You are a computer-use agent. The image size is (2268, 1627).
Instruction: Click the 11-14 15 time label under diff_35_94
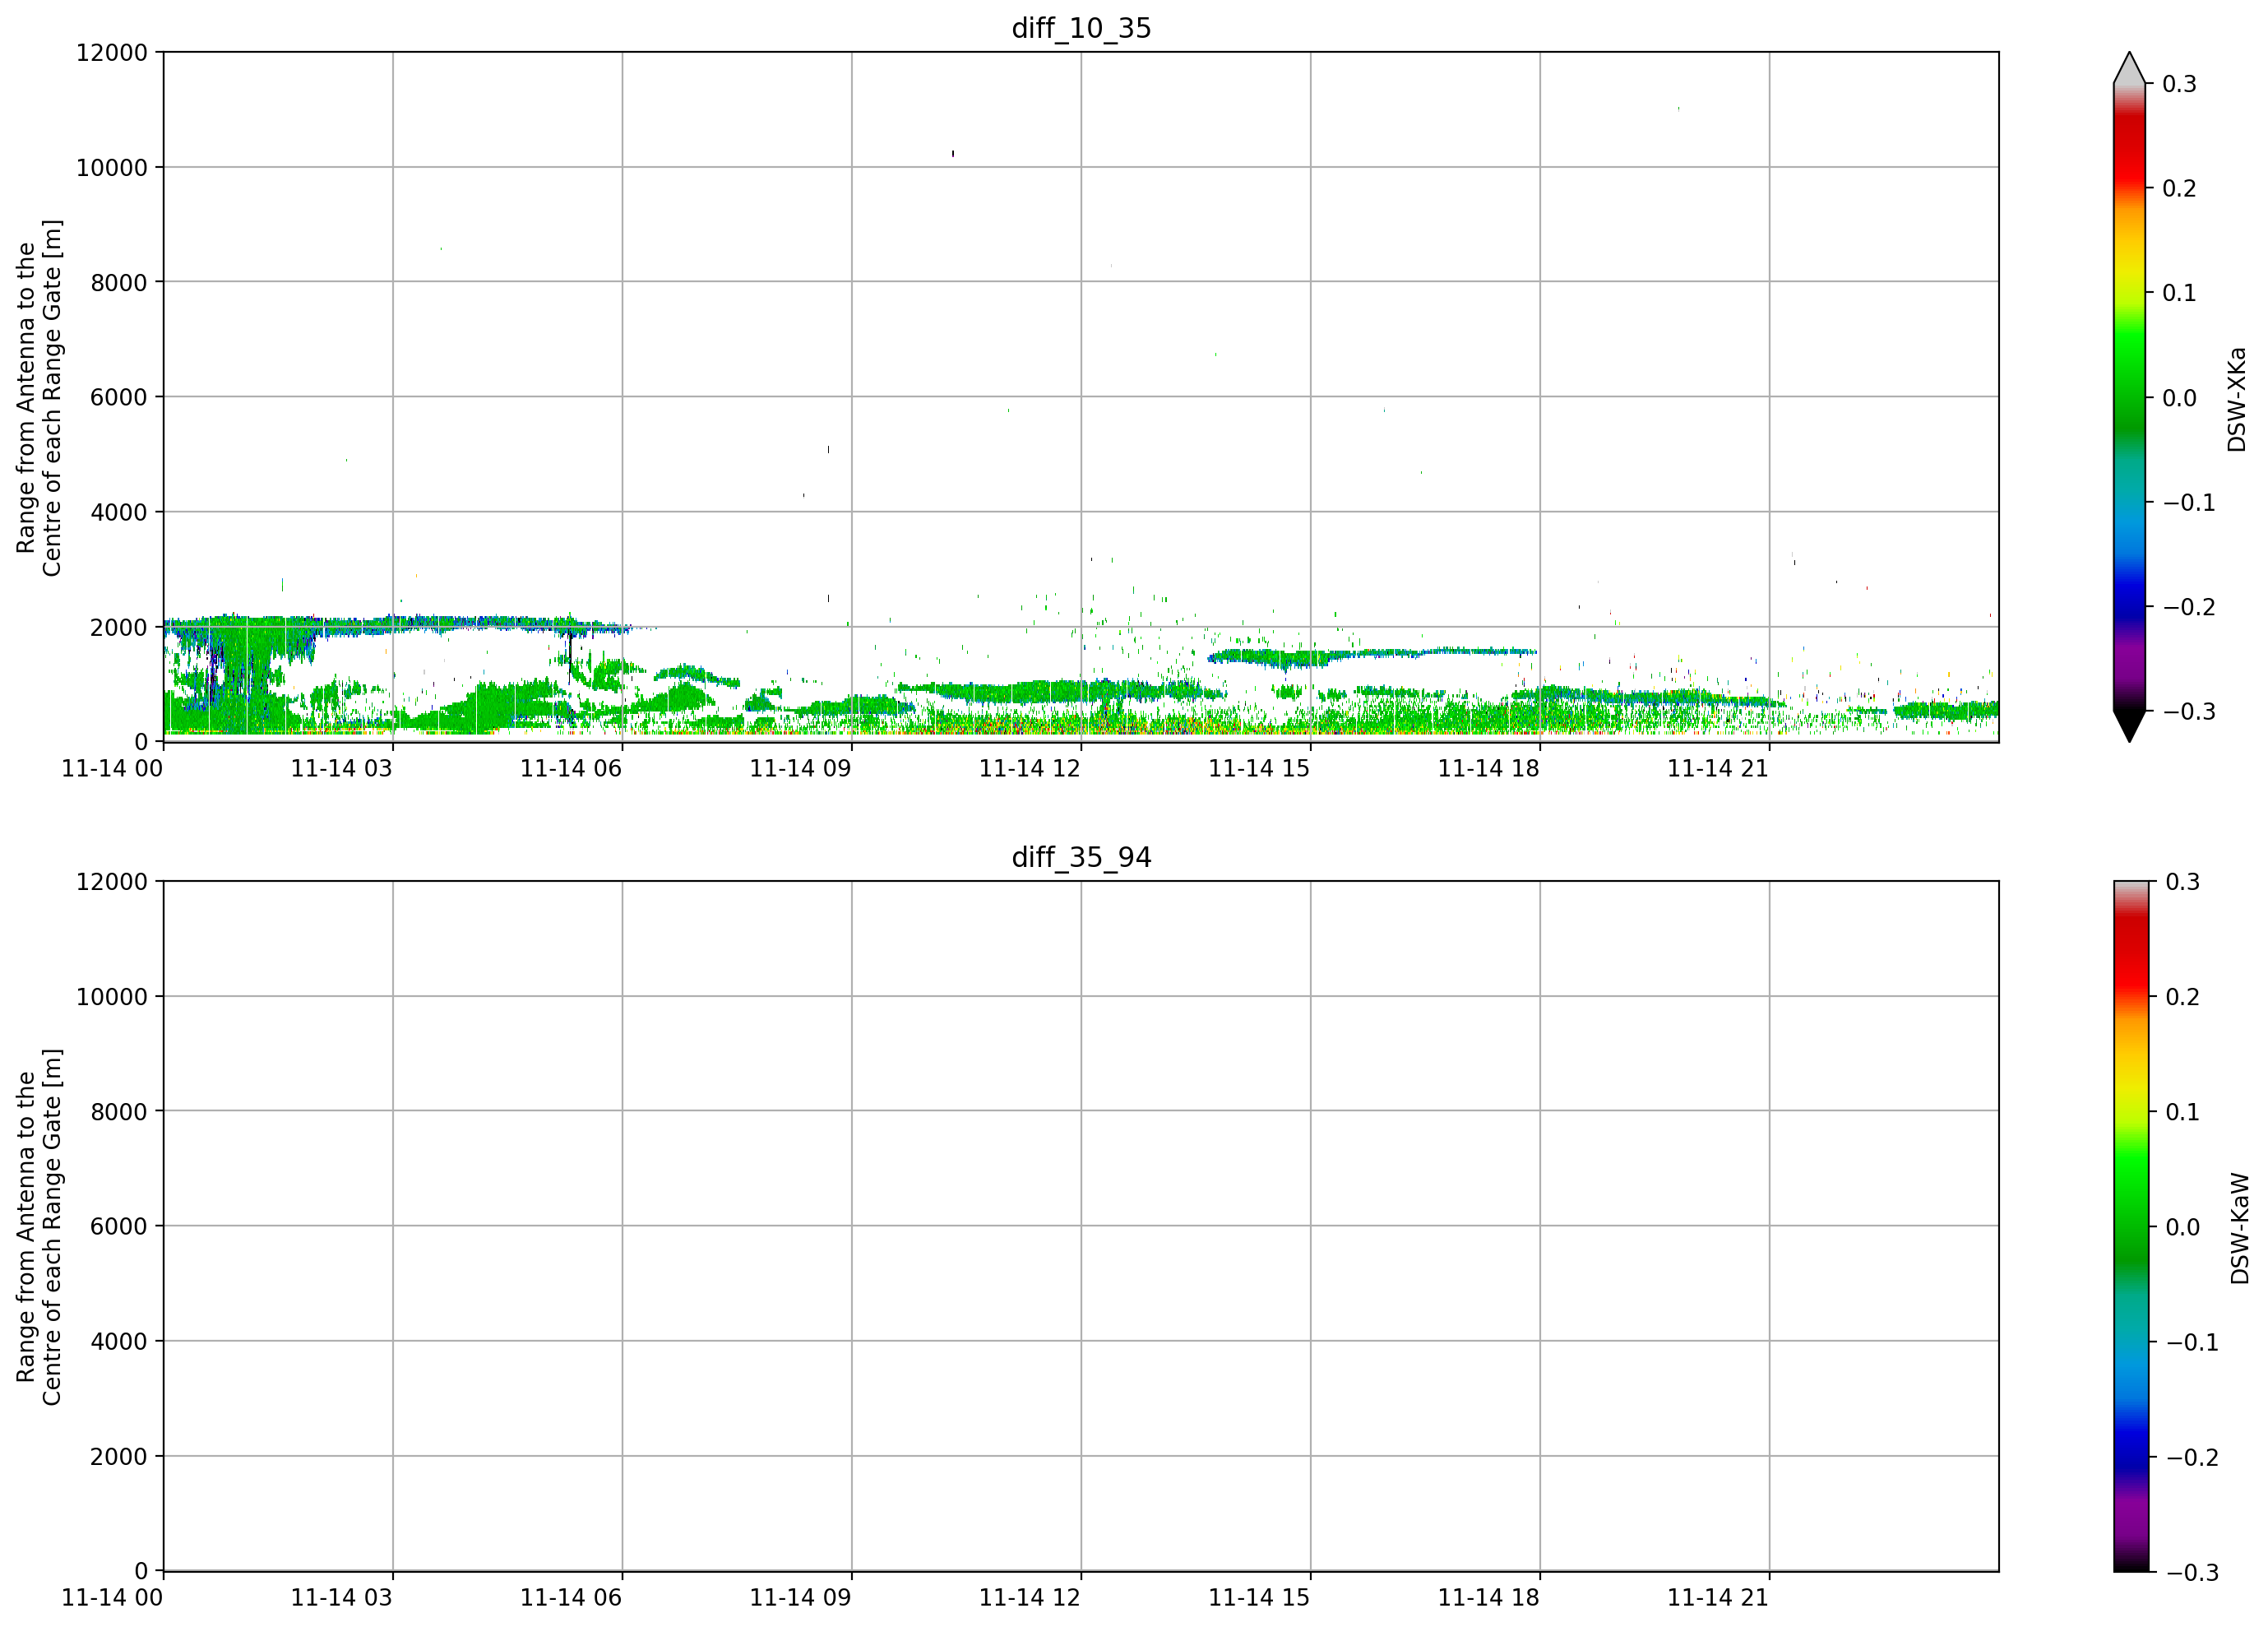pyautogui.click(x=1259, y=1597)
